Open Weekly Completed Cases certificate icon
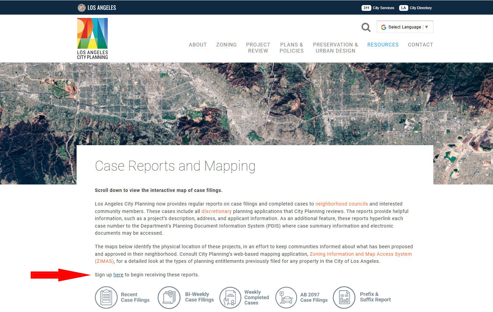This screenshot has width=493, height=312. [230, 297]
